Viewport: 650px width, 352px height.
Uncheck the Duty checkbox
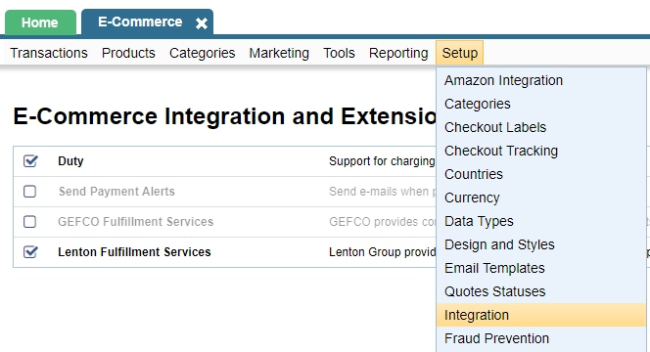coord(30,160)
